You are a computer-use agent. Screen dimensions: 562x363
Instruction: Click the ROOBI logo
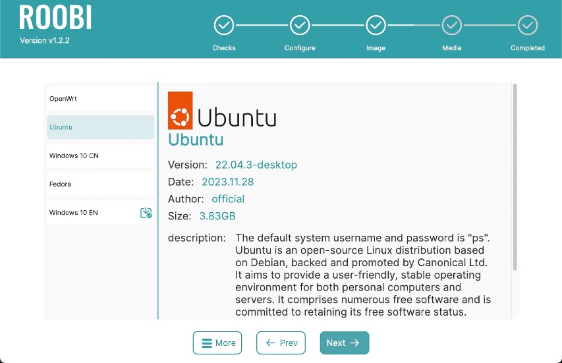pos(55,17)
